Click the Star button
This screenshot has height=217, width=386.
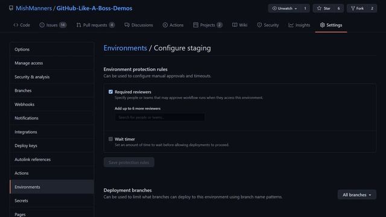pyautogui.click(x=324, y=8)
